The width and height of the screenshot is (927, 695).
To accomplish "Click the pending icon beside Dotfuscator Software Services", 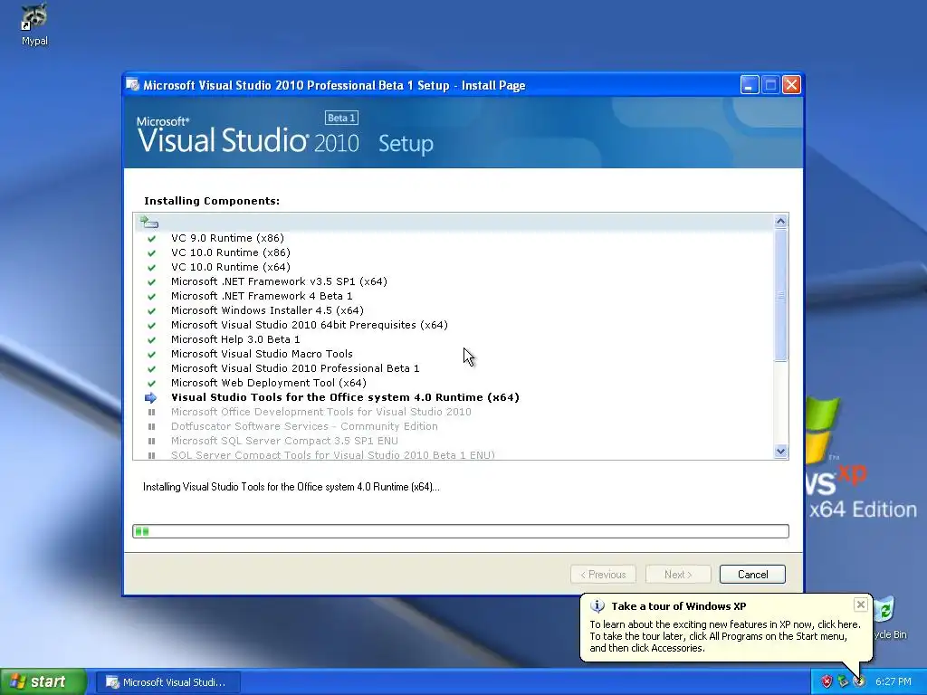I will (151, 427).
